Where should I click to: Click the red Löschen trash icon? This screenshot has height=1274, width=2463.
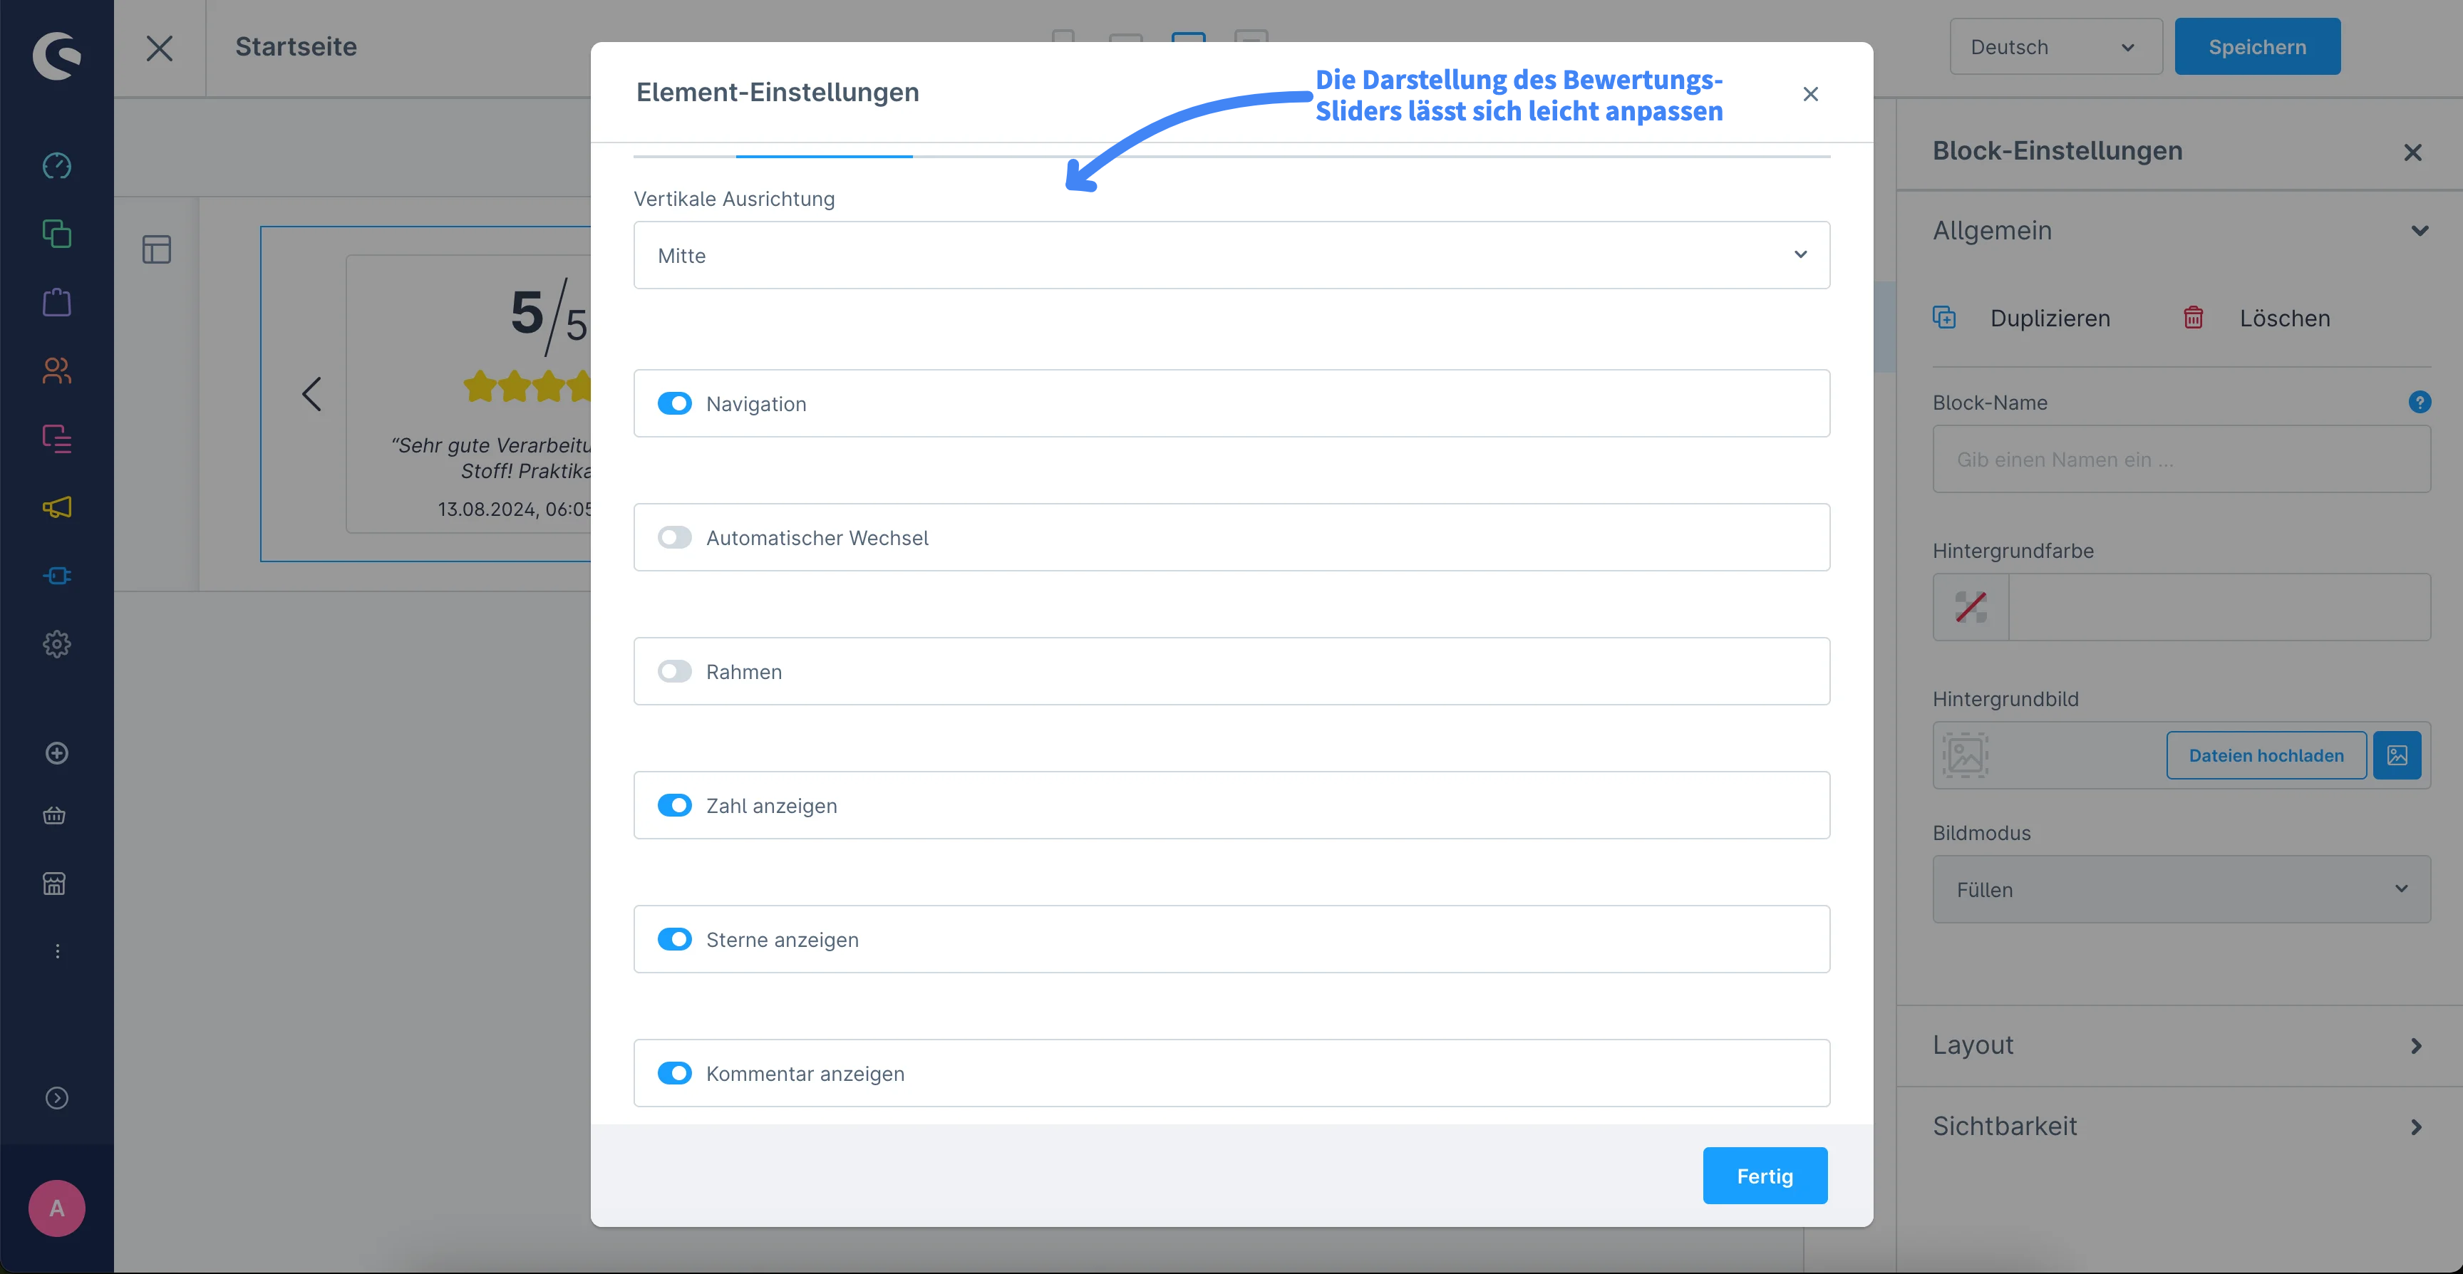tap(2194, 317)
